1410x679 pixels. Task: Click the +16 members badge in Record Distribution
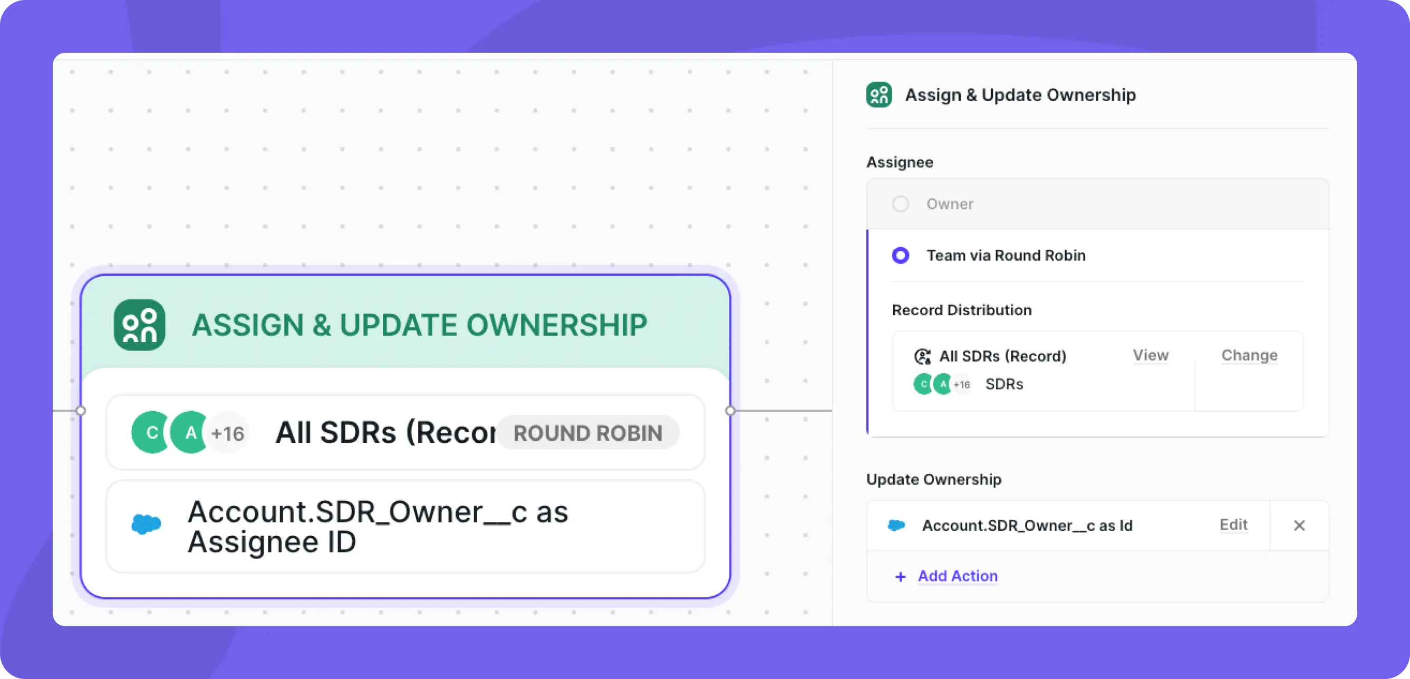point(962,384)
